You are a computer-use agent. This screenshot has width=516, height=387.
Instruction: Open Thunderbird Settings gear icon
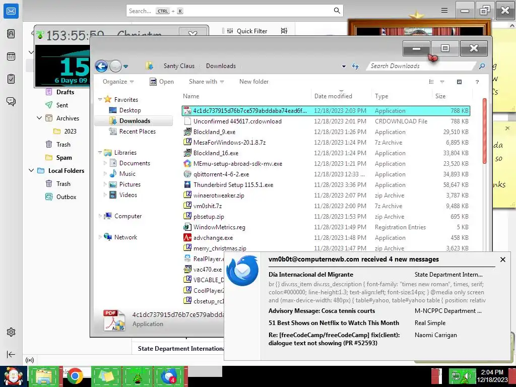(x=11, y=332)
